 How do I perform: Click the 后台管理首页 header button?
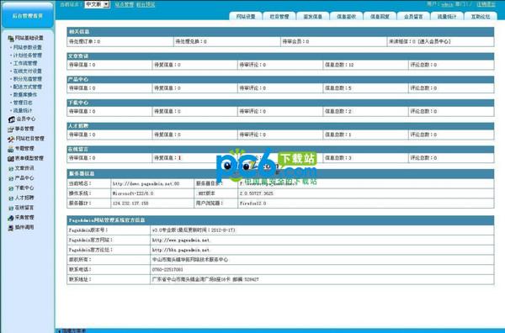(28, 15)
